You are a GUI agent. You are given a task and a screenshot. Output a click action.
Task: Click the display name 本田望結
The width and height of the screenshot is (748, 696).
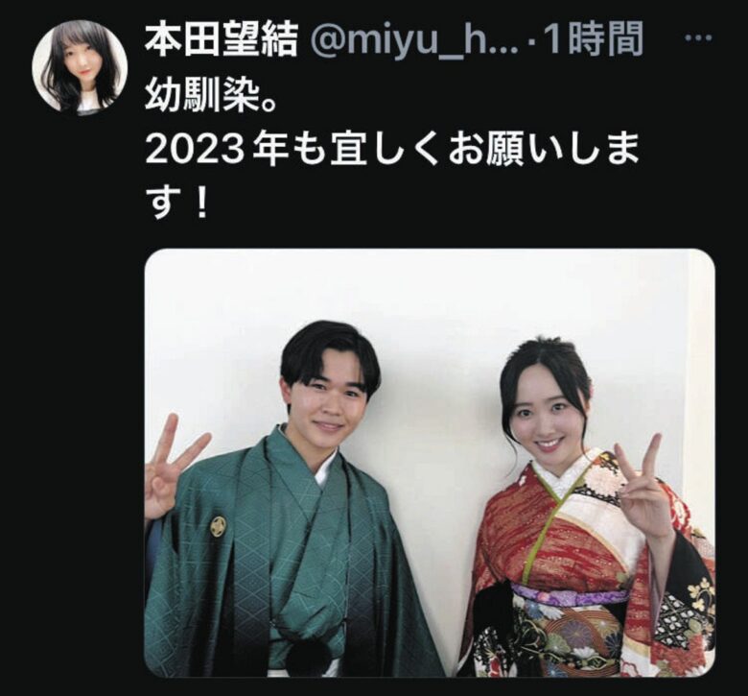[x=222, y=39]
